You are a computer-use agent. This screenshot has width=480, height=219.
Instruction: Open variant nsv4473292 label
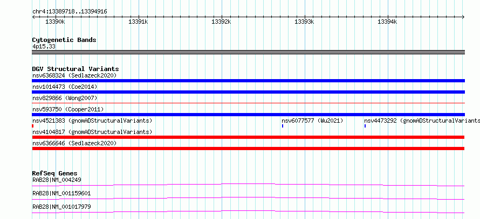pos(422,121)
